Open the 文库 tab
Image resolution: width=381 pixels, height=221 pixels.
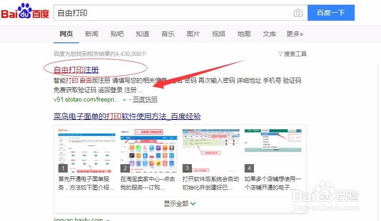[x=269, y=34]
